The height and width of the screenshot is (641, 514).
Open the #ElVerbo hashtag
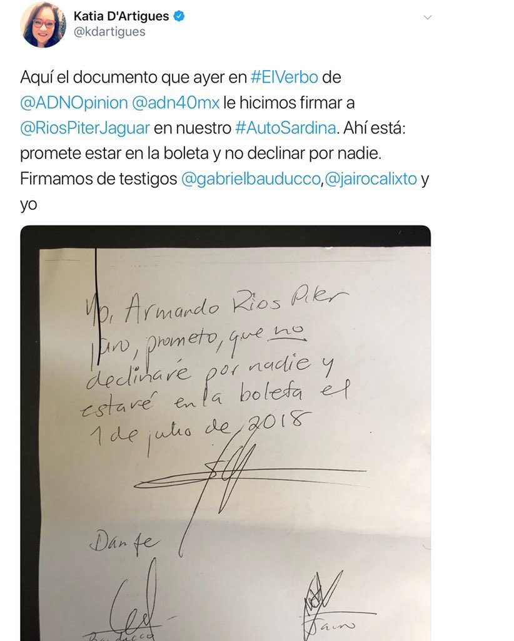click(x=284, y=77)
